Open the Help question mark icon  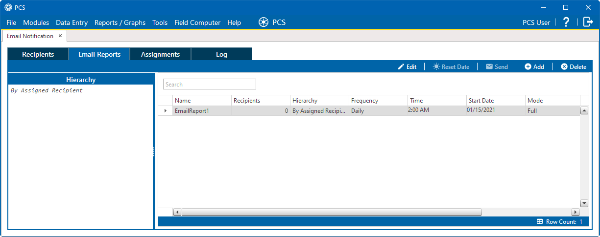point(566,22)
